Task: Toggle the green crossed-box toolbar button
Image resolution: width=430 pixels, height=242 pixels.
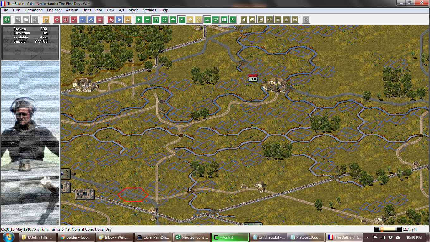Action: [156, 20]
